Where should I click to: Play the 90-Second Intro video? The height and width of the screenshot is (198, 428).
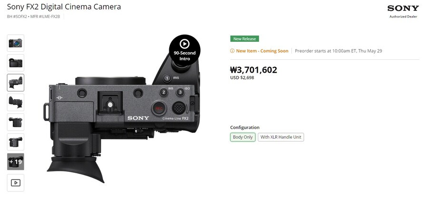pyautogui.click(x=185, y=50)
